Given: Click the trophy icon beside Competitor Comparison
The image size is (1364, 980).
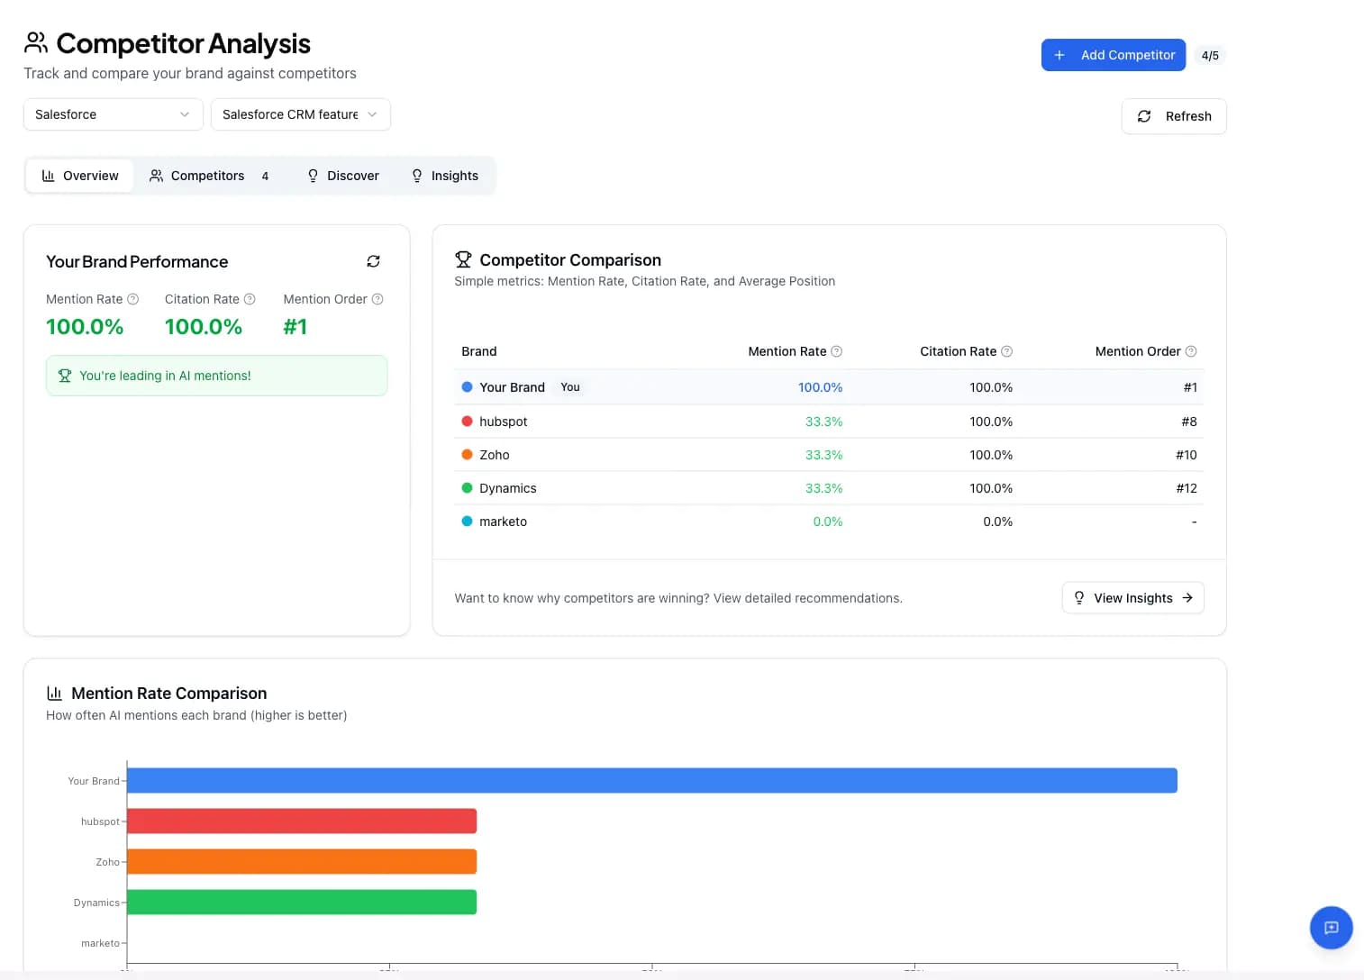Looking at the screenshot, I should coord(463,259).
